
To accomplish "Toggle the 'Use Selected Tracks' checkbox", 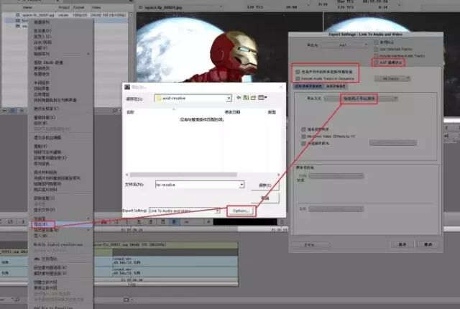I will point(376,50).
